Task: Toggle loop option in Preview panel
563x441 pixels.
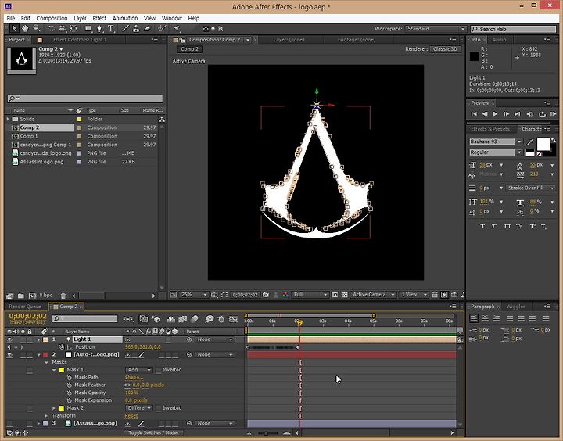Action: point(542,114)
